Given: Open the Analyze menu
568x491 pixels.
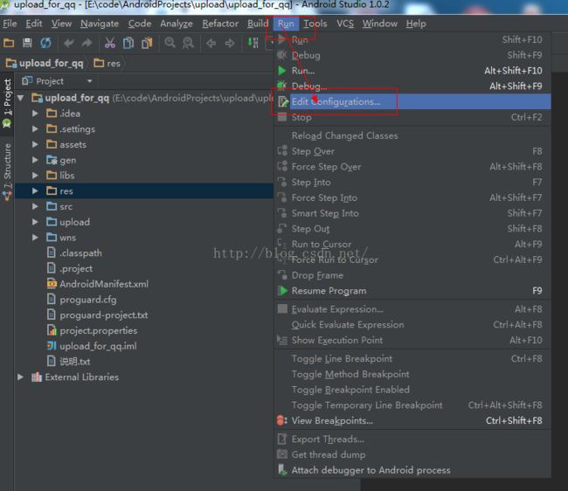Looking at the screenshot, I should (177, 24).
